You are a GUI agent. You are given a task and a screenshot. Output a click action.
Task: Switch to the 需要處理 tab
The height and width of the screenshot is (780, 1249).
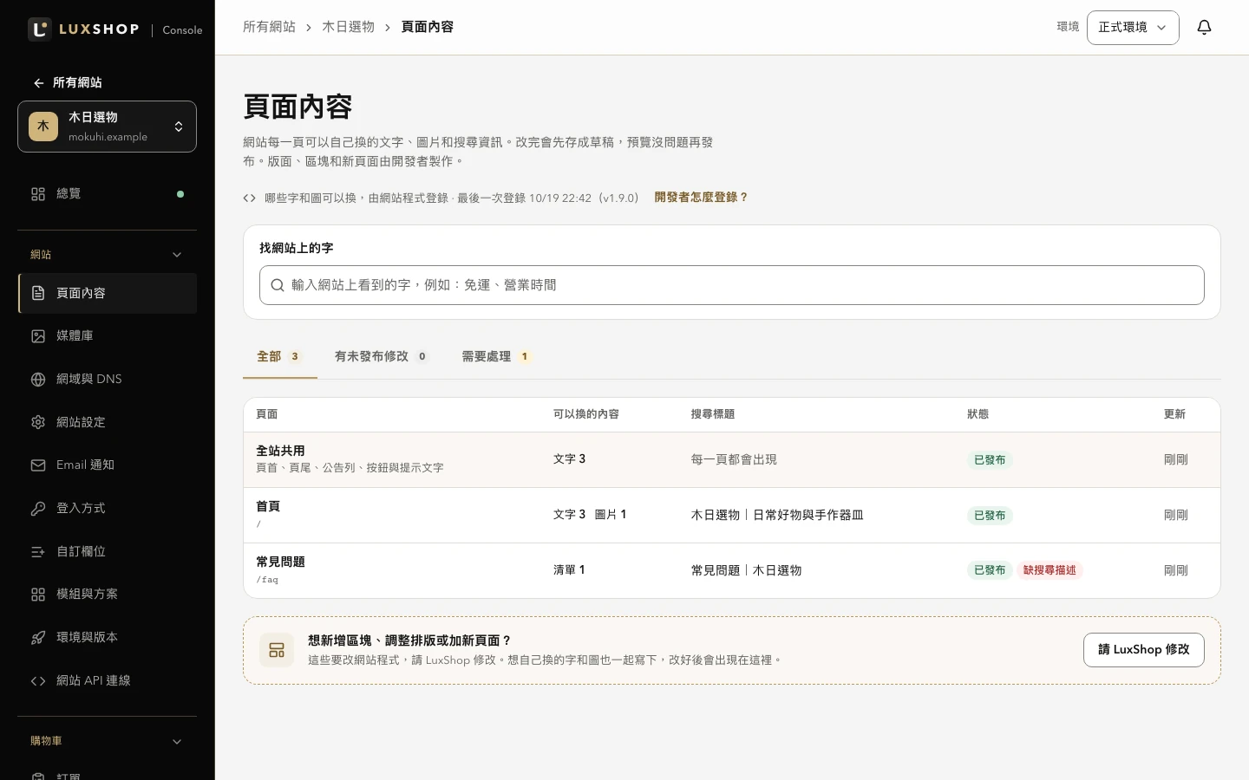(496, 356)
